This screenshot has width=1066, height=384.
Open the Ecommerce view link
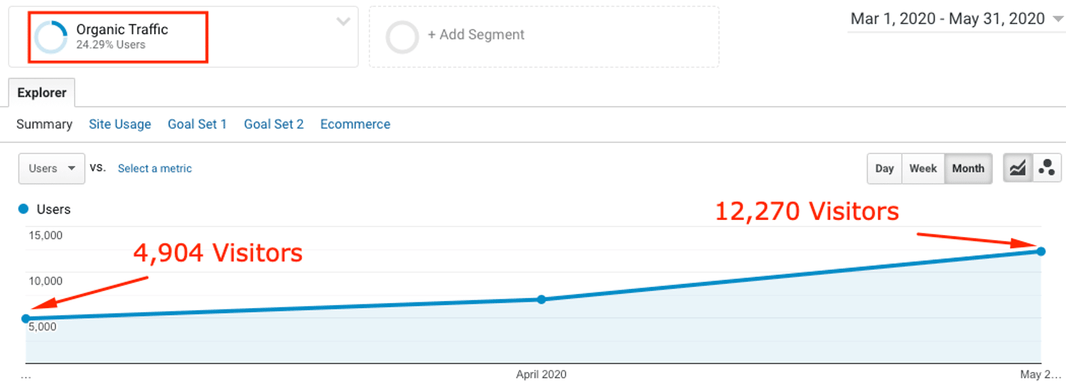(355, 124)
